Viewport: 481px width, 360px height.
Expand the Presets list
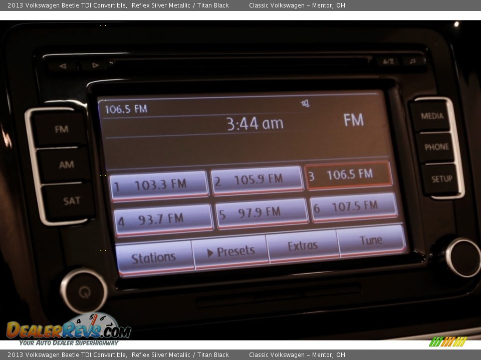click(230, 251)
